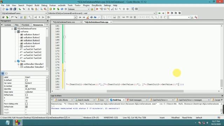This screenshot has height=126, width=224.
Task: Start debugger with red arrow icon
Action: 97,9
